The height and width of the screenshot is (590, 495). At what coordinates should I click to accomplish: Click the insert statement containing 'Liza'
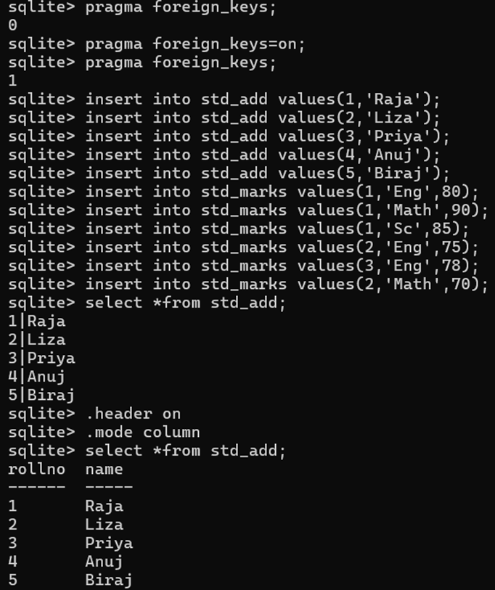click(263, 118)
